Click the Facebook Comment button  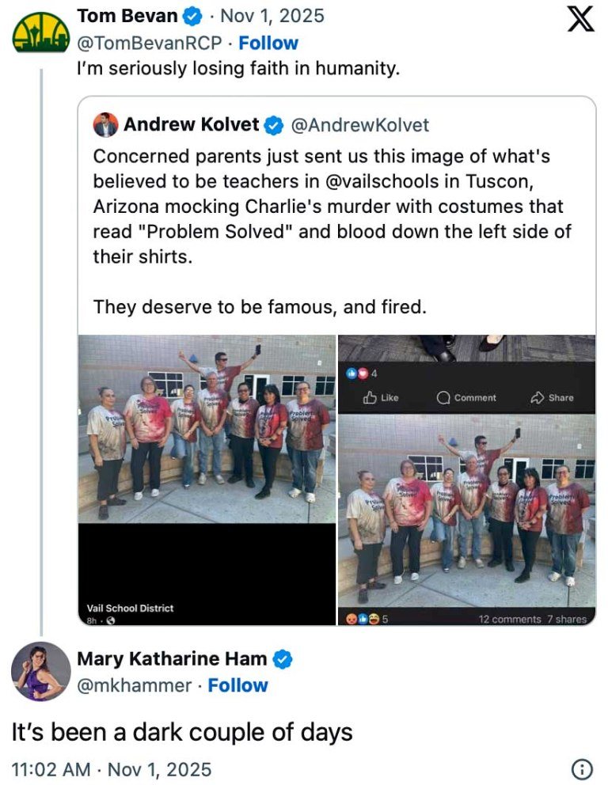pyautogui.click(x=467, y=397)
